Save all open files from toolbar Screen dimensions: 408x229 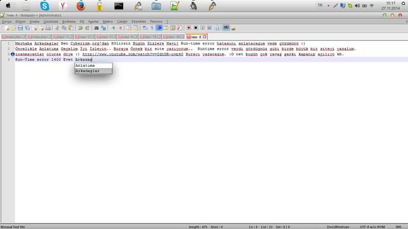27,28
